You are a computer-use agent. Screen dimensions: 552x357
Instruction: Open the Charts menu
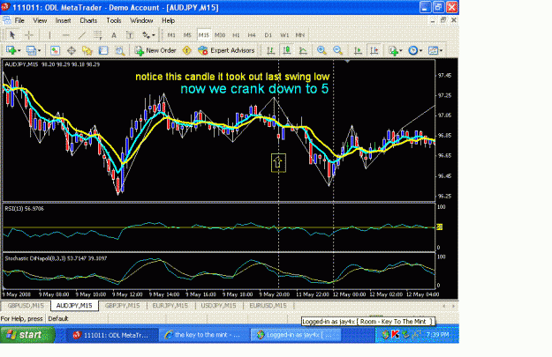click(88, 21)
